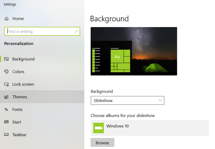Click the Fonts Aa icon

pyautogui.click(x=6, y=109)
